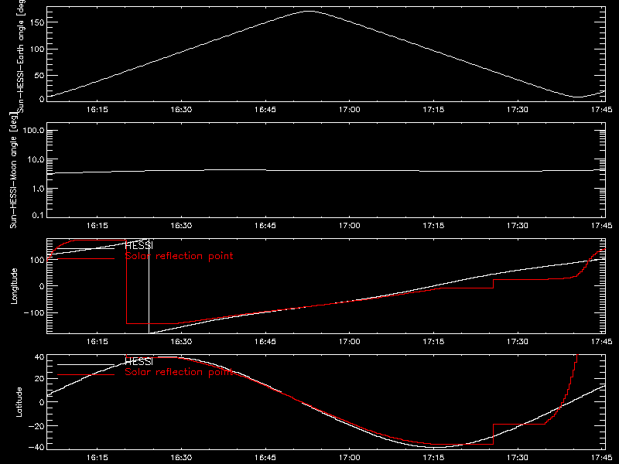Click 17:15 label under Moon angle plot
This screenshot has width=619, height=464.
pos(433,226)
